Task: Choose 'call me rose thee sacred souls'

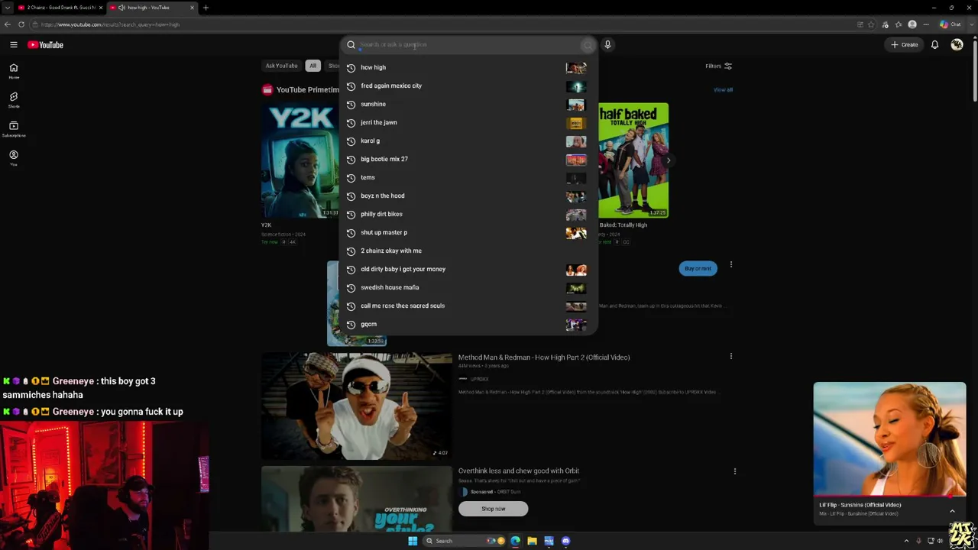Action: [468, 306]
